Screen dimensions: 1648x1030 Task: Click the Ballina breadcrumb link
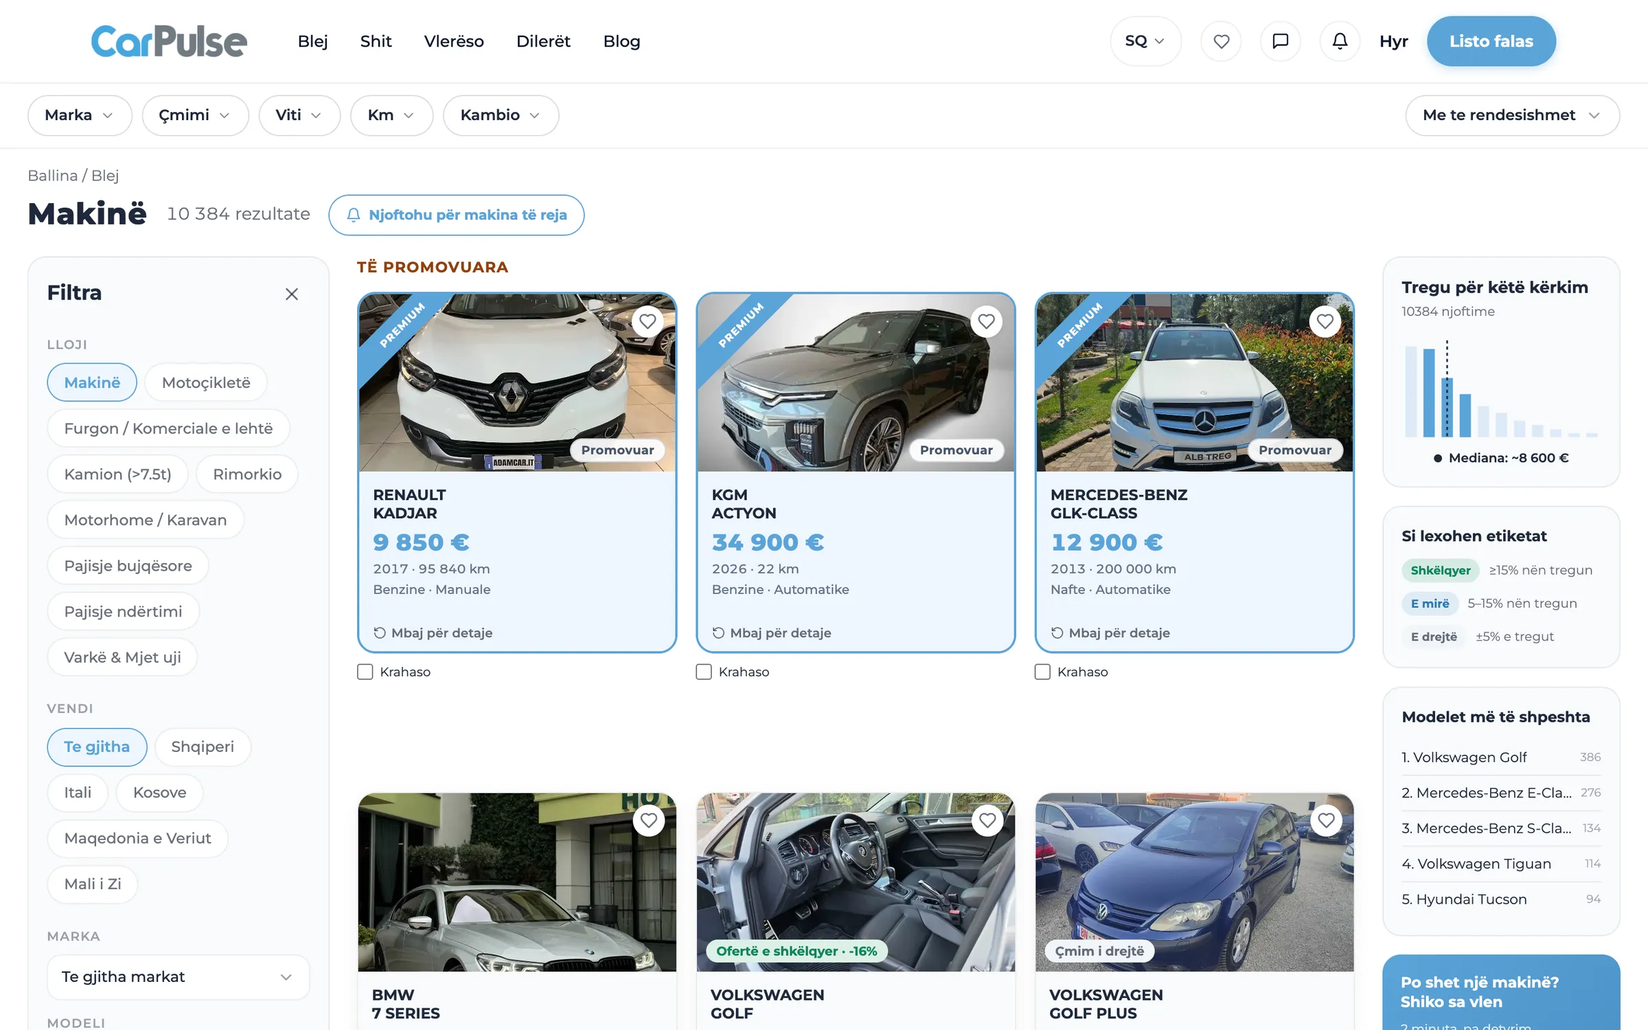pos(52,176)
